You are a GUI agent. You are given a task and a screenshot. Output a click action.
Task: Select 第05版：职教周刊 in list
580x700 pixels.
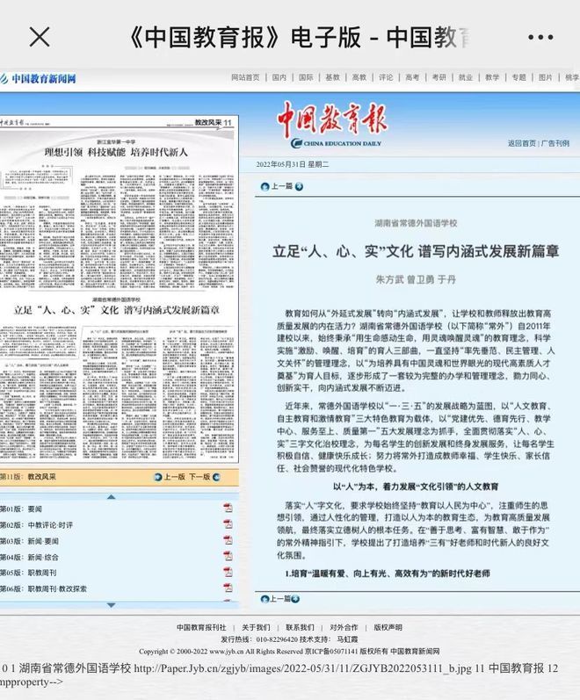point(28,573)
